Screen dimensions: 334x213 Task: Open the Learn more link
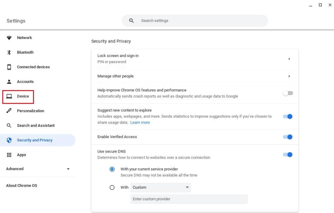coord(140,123)
